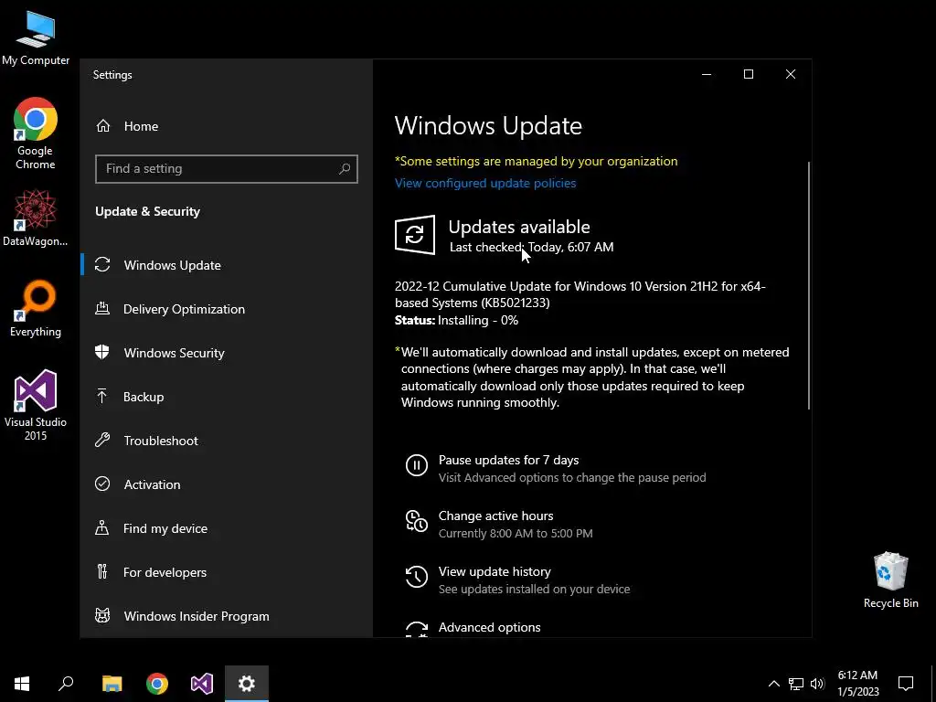Click Pause updates for 7 days

(x=508, y=461)
